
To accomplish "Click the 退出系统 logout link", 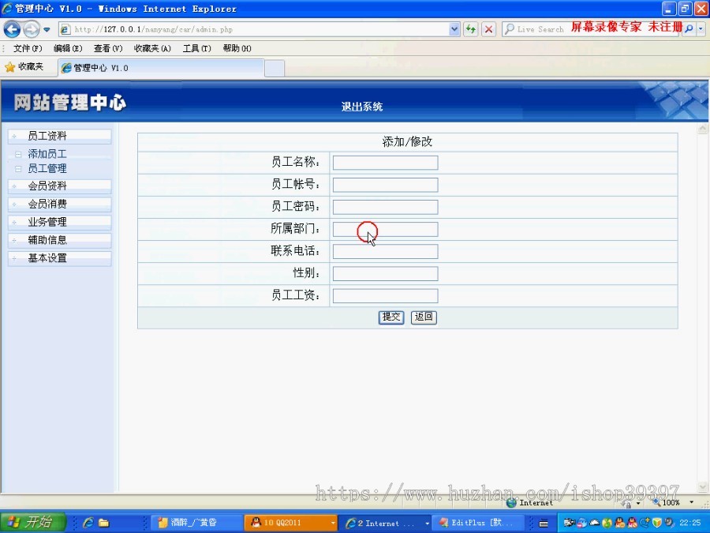I will (x=362, y=107).
